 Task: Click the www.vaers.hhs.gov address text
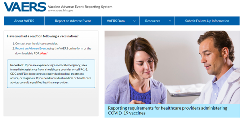coord(60,11)
